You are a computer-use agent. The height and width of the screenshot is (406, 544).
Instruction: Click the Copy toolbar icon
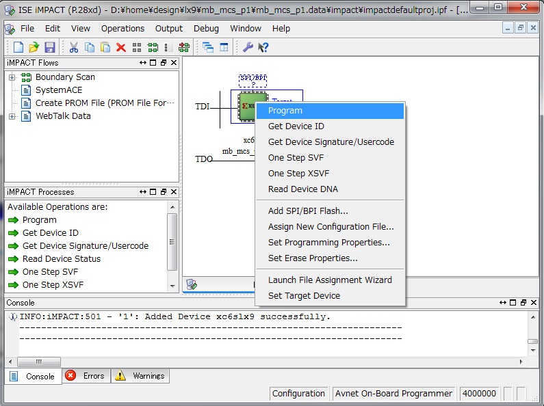point(90,47)
